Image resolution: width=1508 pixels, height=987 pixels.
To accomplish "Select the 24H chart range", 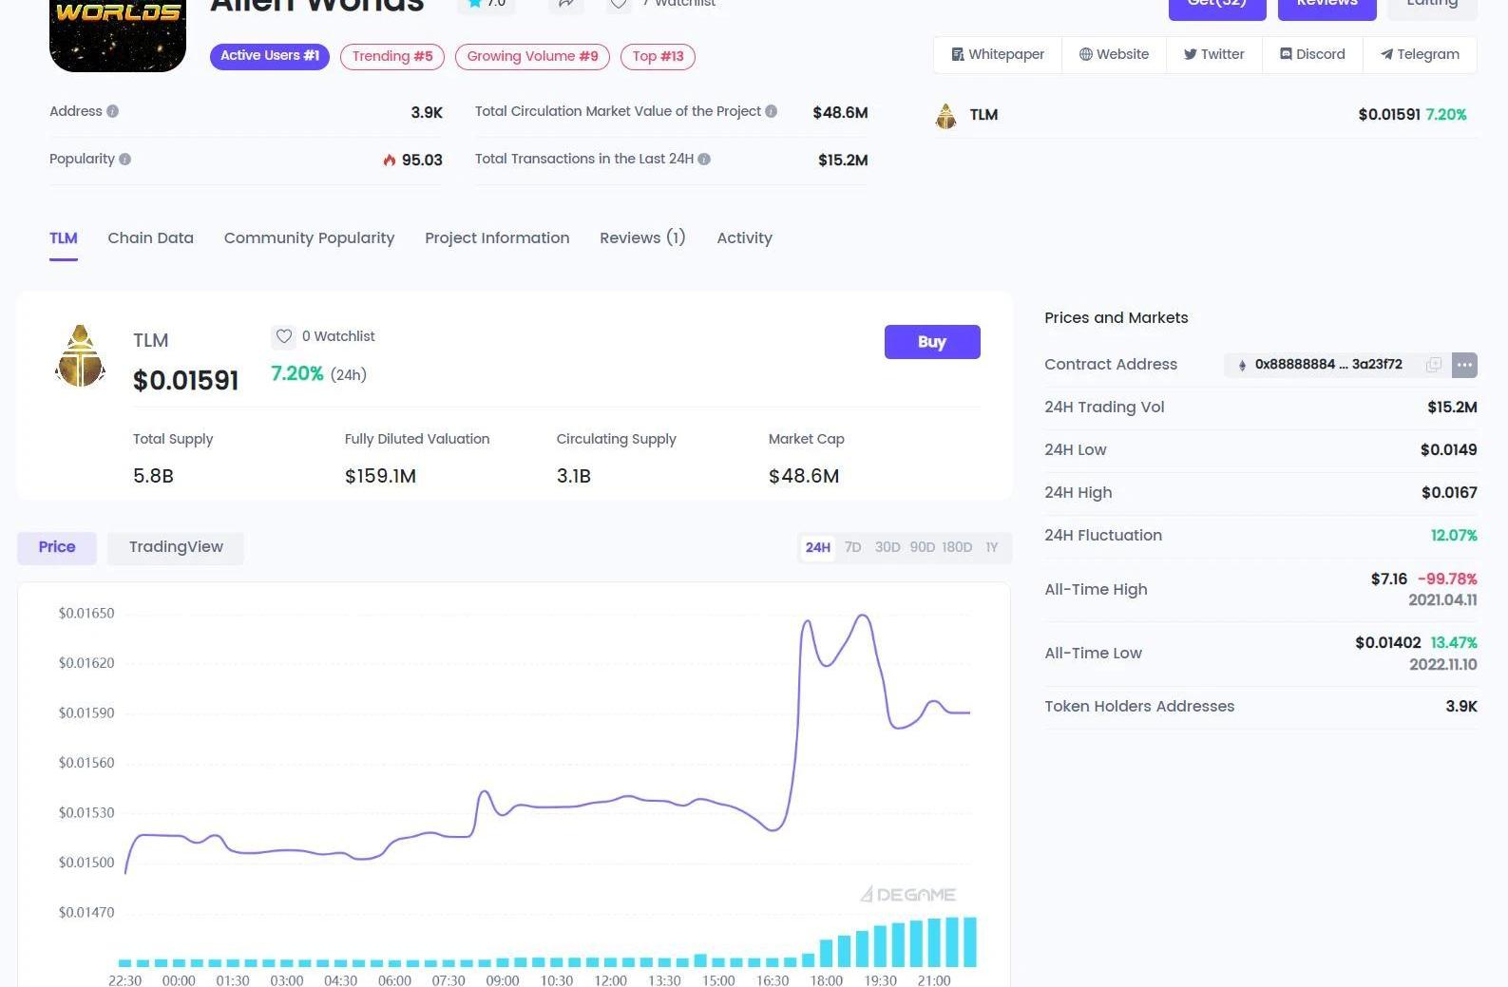I will coord(818,547).
